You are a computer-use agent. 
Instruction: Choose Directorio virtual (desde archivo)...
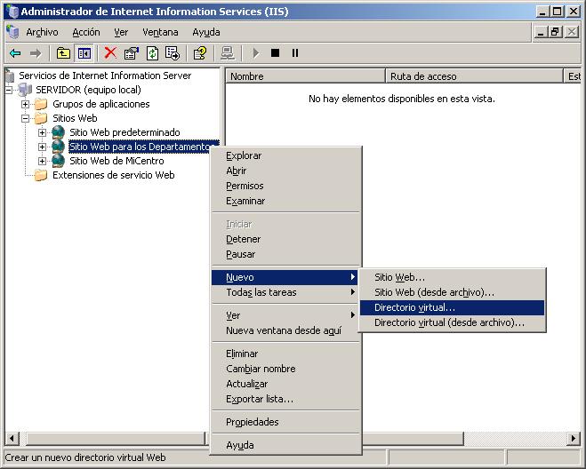point(452,322)
